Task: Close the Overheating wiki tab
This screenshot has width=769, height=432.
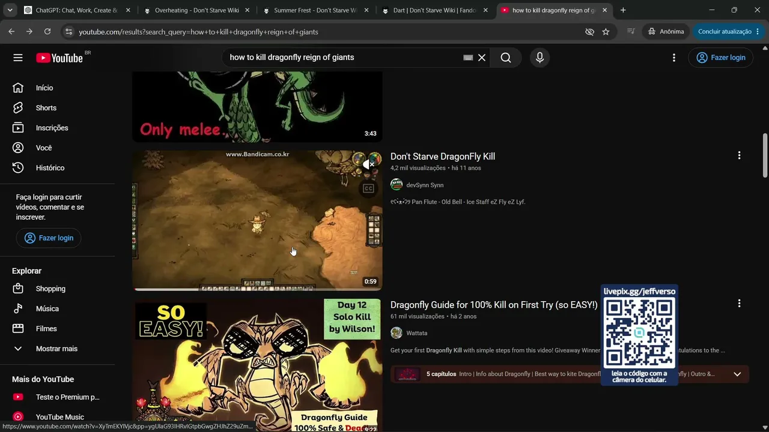Action: 247,10
